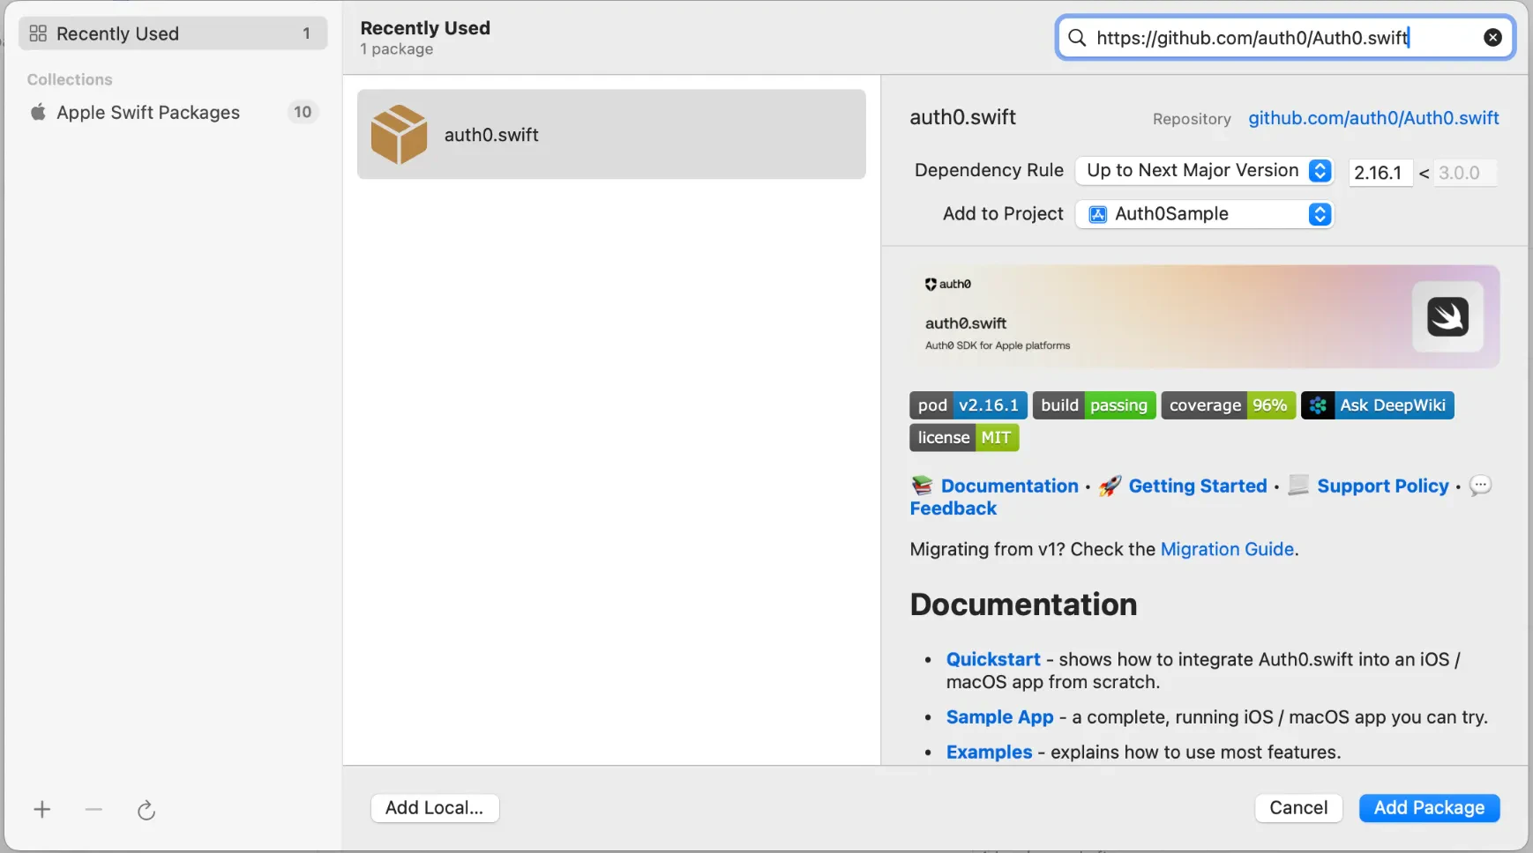Click the laptop icon beside Support Policy
This screenshot has height=853, width=1533.
click(x=1298, y=486)
